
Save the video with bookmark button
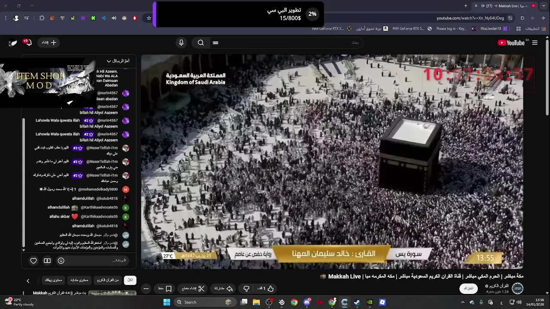click(x=165, y=288)
